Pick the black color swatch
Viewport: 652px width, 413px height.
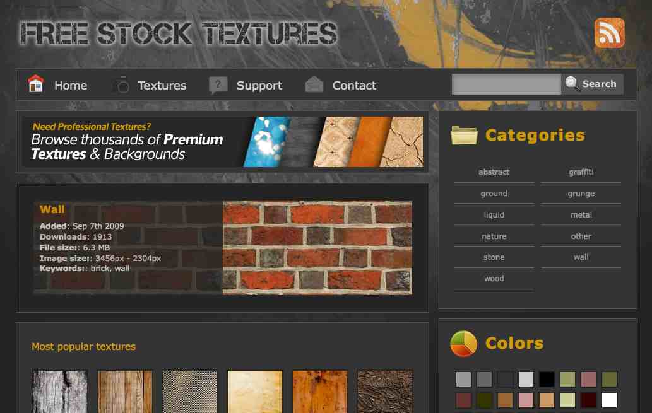[x=547, y=379]
